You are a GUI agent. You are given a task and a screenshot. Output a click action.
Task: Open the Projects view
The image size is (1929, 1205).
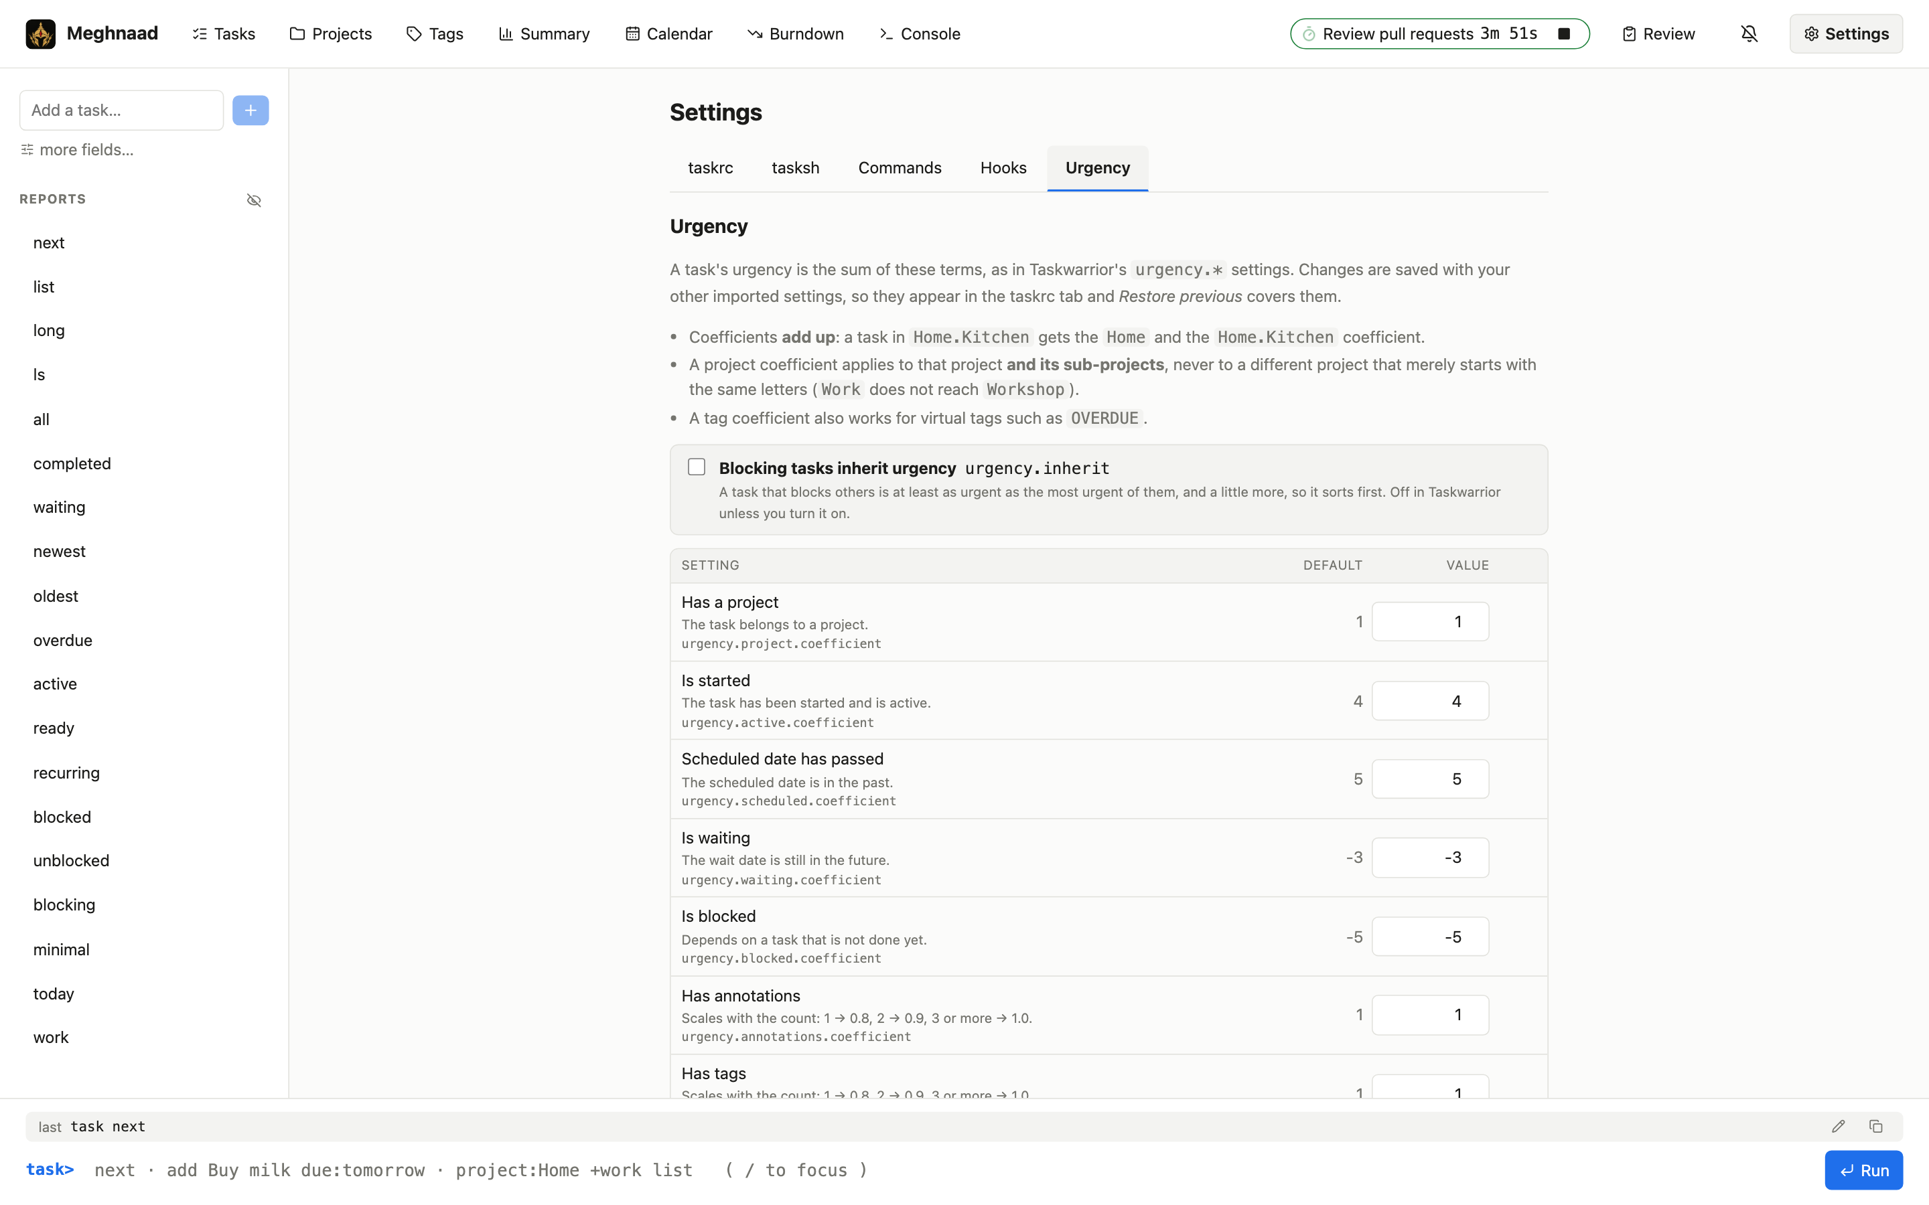click(x=331, y=33)
